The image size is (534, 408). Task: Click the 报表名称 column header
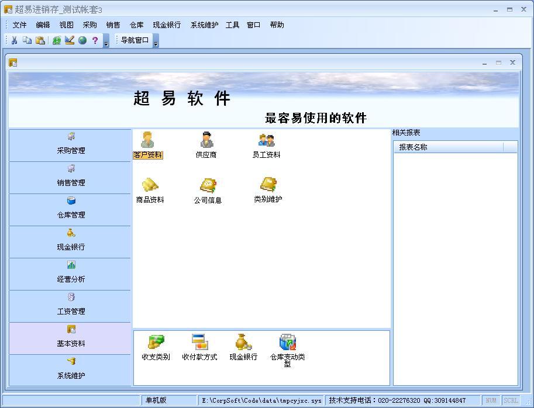[448, 147]
